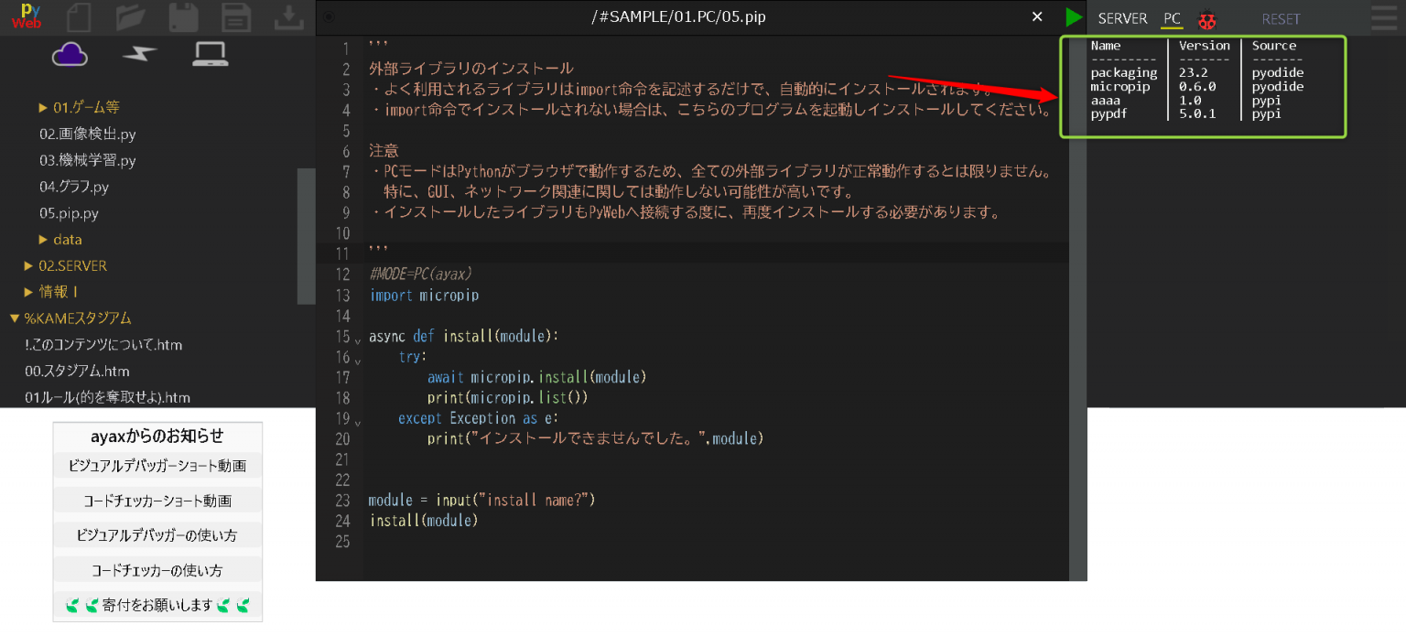Select the laptop icon

coord(211,54)
